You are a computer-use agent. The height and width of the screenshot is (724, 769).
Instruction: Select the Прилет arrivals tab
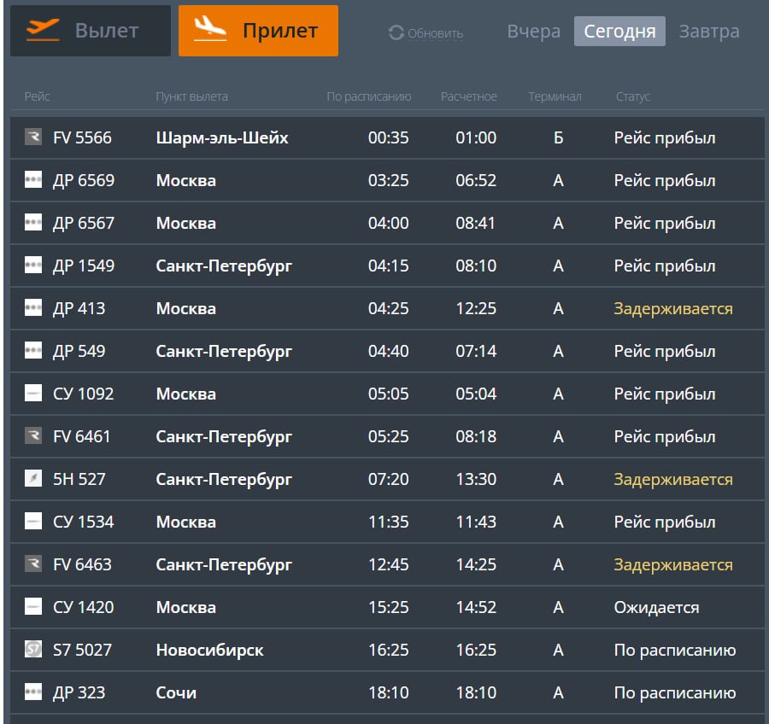coord(258,31)
